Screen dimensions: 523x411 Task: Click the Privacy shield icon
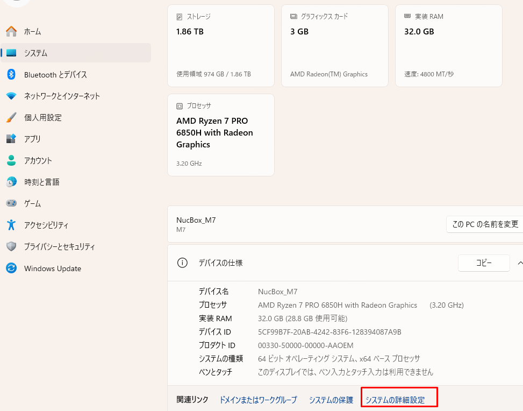[x=11, y=246]
